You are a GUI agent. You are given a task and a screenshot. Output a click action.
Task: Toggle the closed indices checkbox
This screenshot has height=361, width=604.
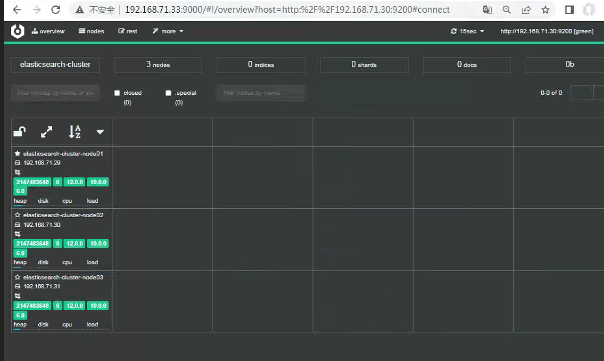pyautogui.click(x=117, y=93)
